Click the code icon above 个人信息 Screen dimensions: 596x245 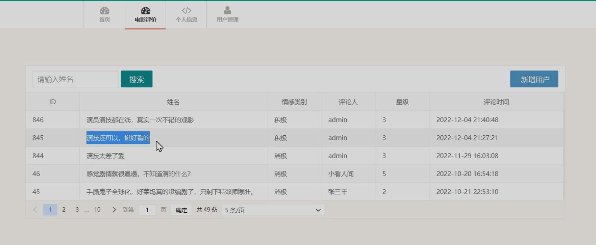click(186, 11)
